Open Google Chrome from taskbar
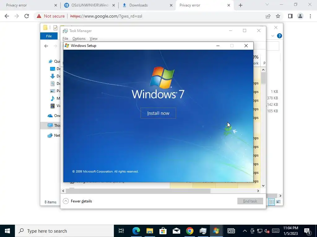 pos(190,231)
